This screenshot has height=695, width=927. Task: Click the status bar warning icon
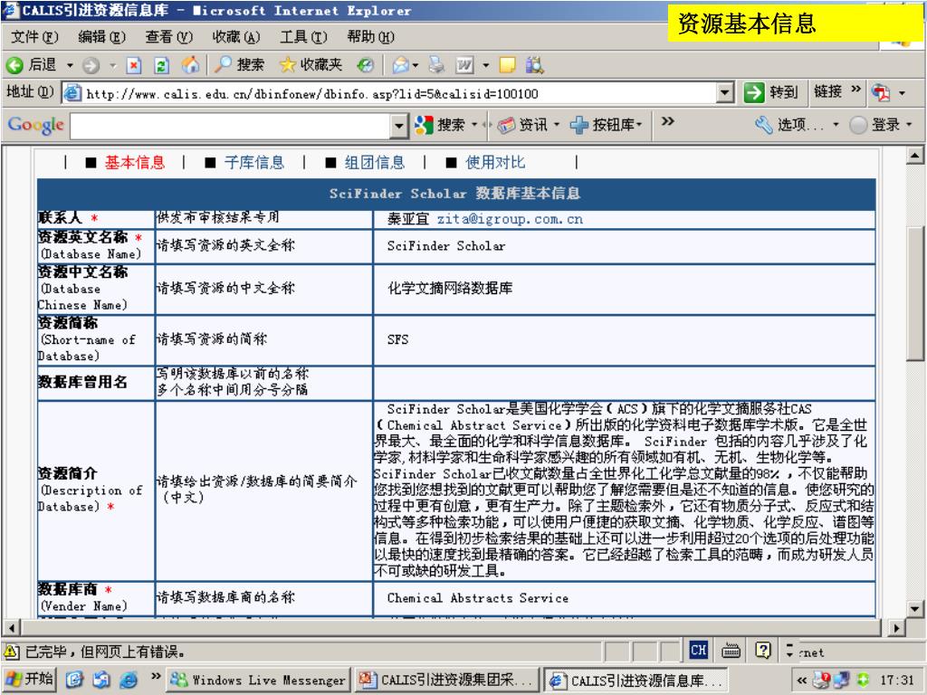click(11, 652)
